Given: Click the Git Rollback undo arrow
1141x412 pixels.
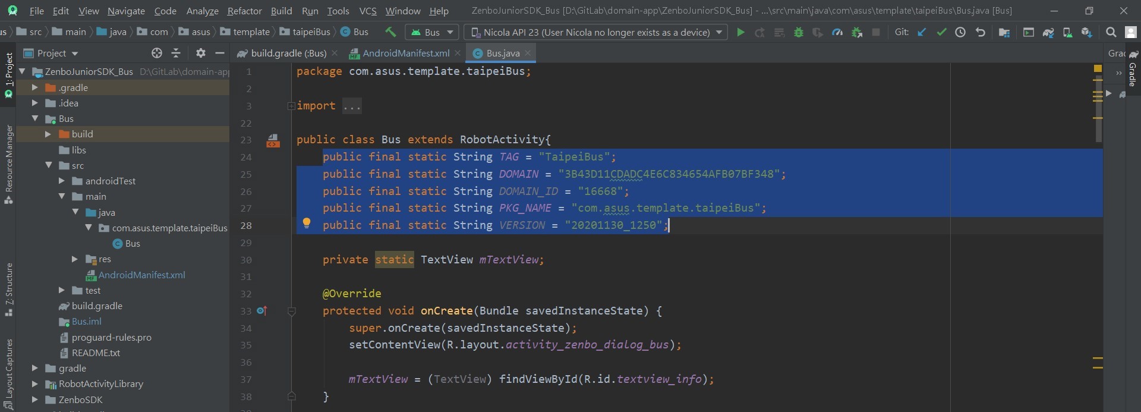Looking at the screenshot, I should point(980,32).
